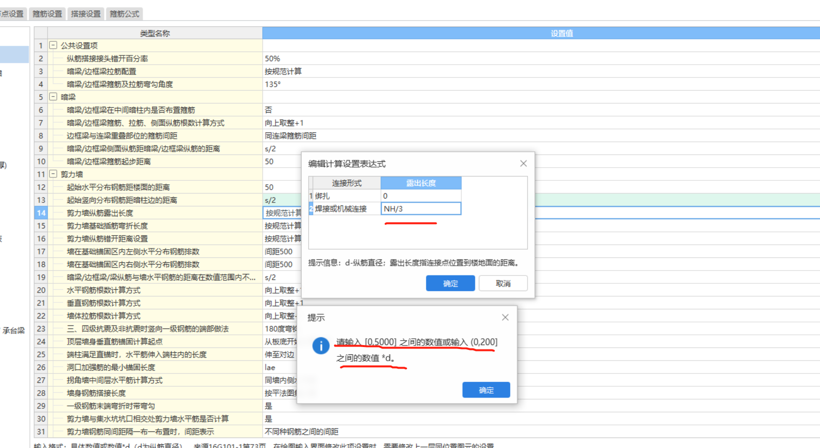Select the 绑扎 exposed length cell value 0
This screenshot has height=448, width=820.
click(421, 196)
